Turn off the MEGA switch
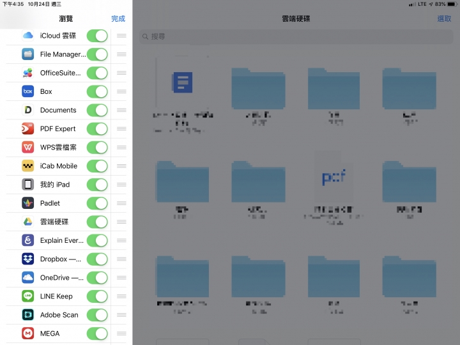The height and width of the screenshot is (345, 460). point(97,333)
